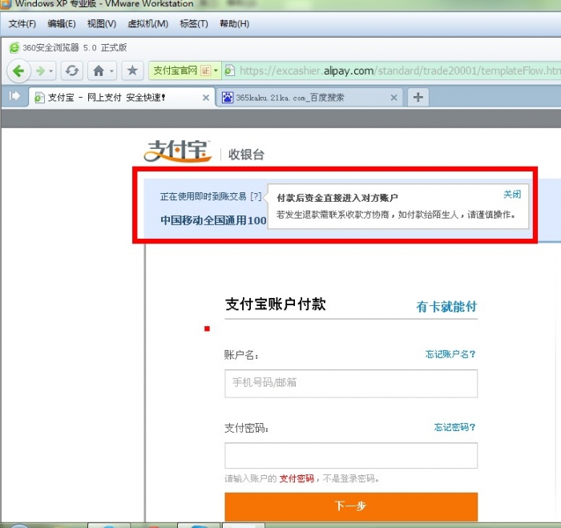The height and width of the screenshot is (528, 561).
Task: Open the 文件(F) menu
Action: (22, 23)
